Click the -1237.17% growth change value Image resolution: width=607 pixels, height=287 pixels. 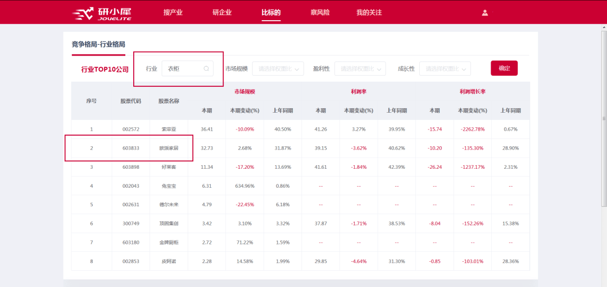(x=473, y=167)
